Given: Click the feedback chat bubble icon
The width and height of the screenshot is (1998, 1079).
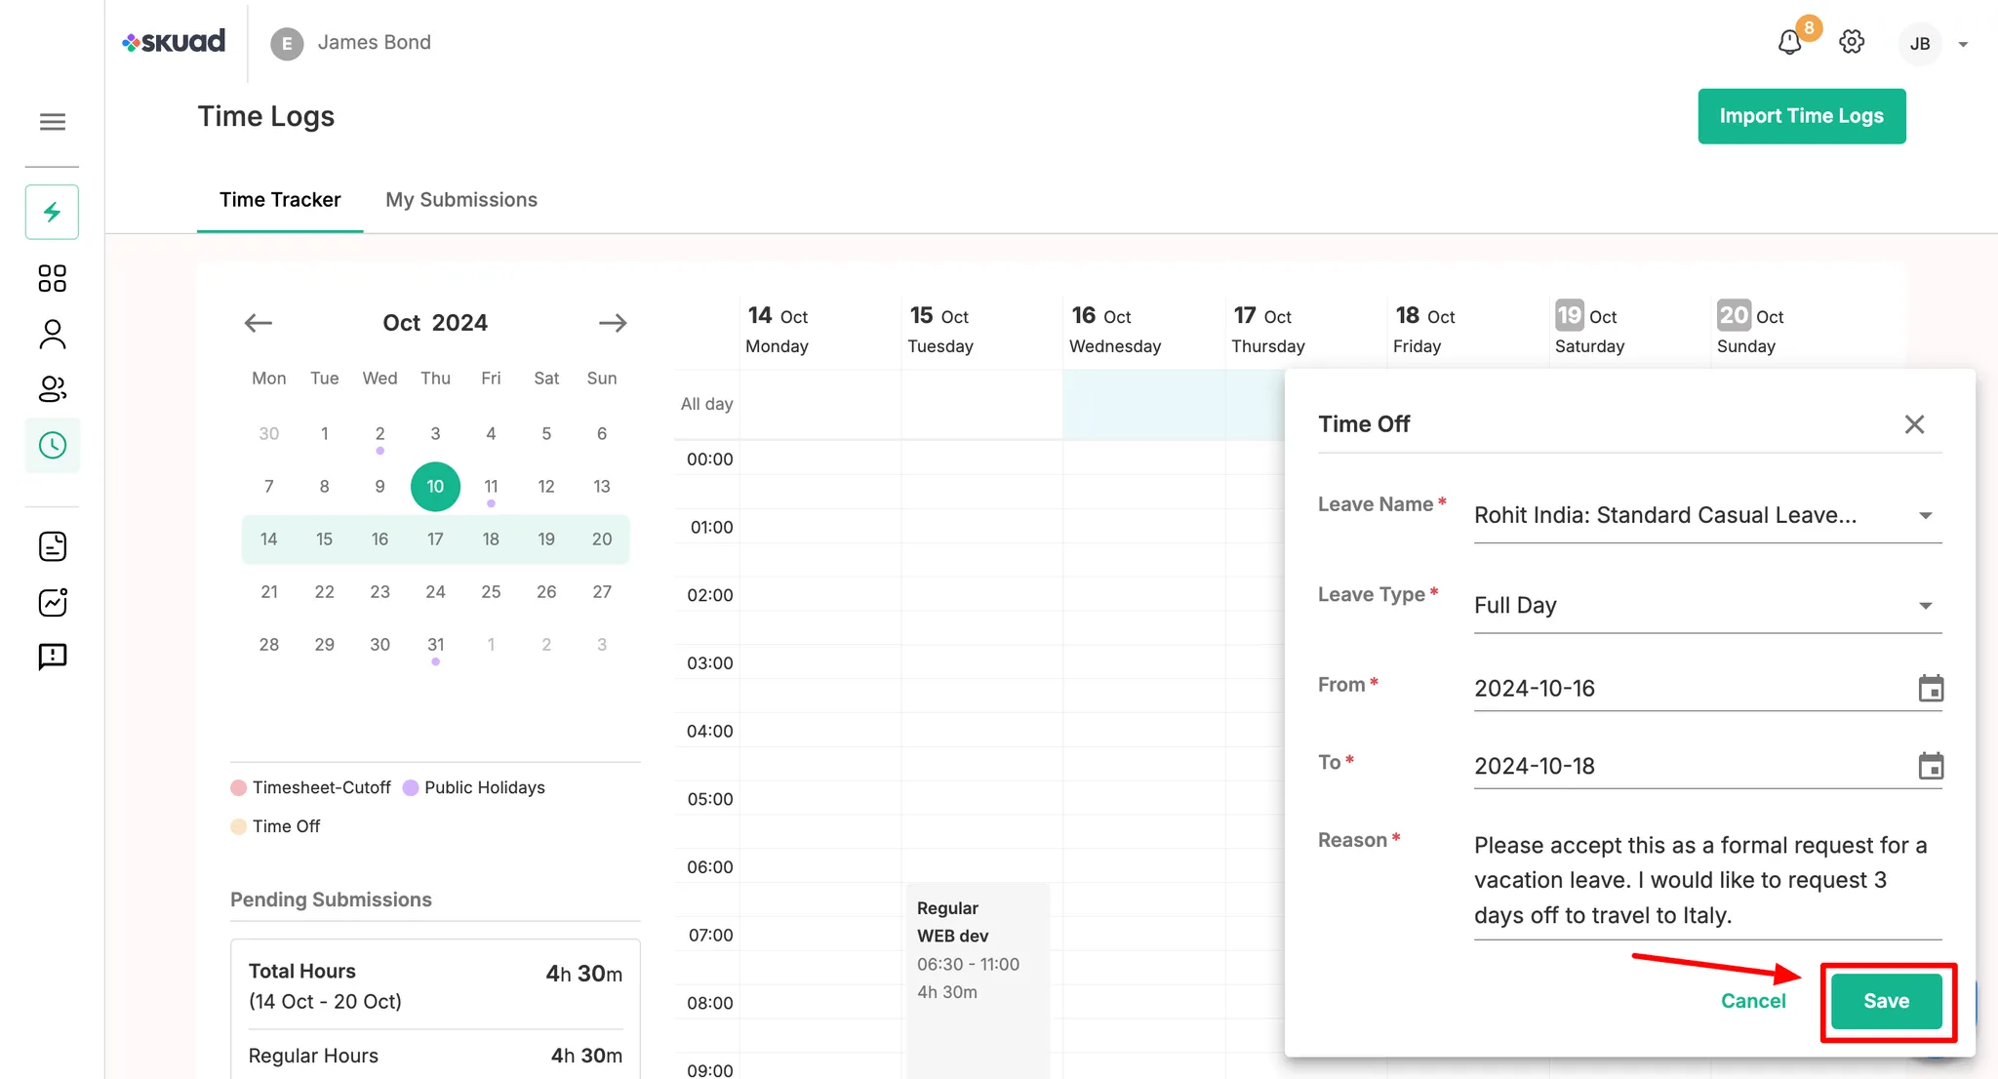Looking at the screenshot, I should click(53, 657).
